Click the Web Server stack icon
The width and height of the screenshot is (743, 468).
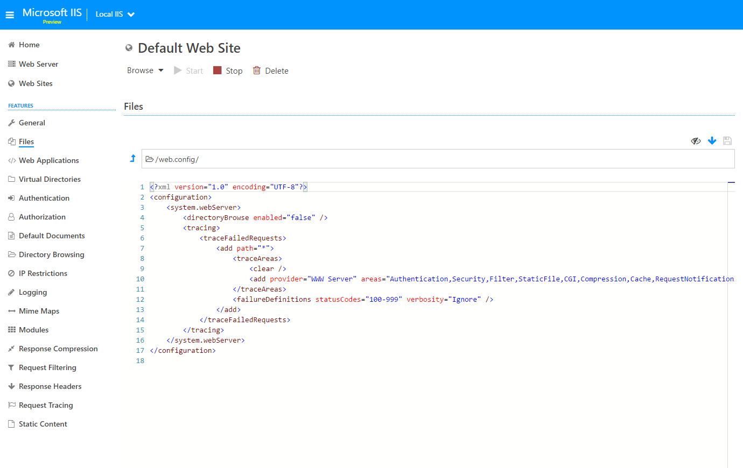11,64
